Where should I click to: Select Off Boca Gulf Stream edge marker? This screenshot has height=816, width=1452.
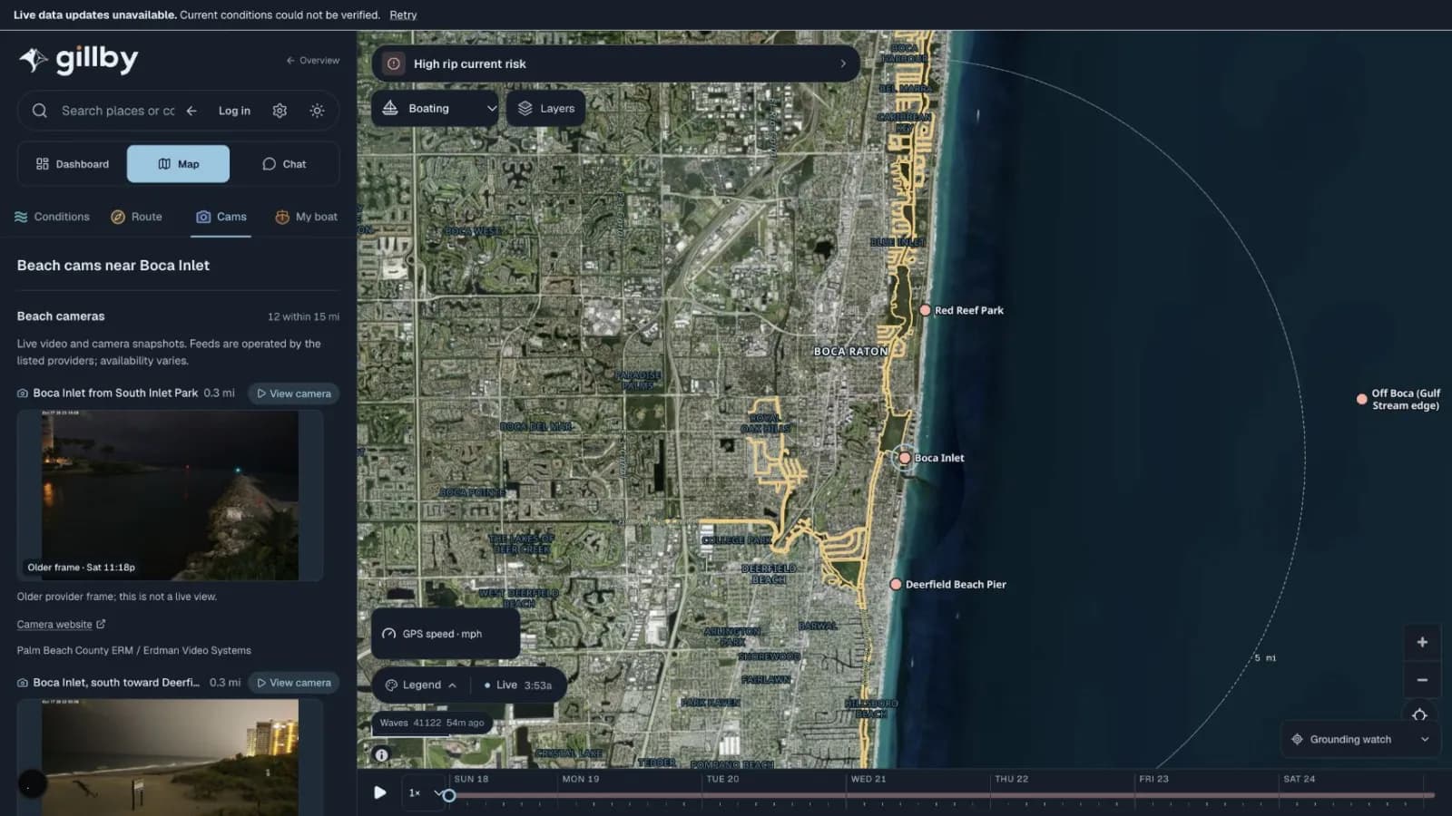1361,399
